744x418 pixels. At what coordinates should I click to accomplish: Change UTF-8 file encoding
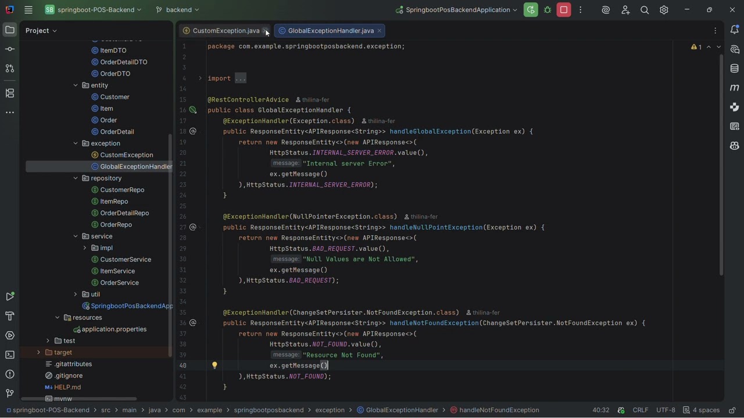(x=666, y=410)
